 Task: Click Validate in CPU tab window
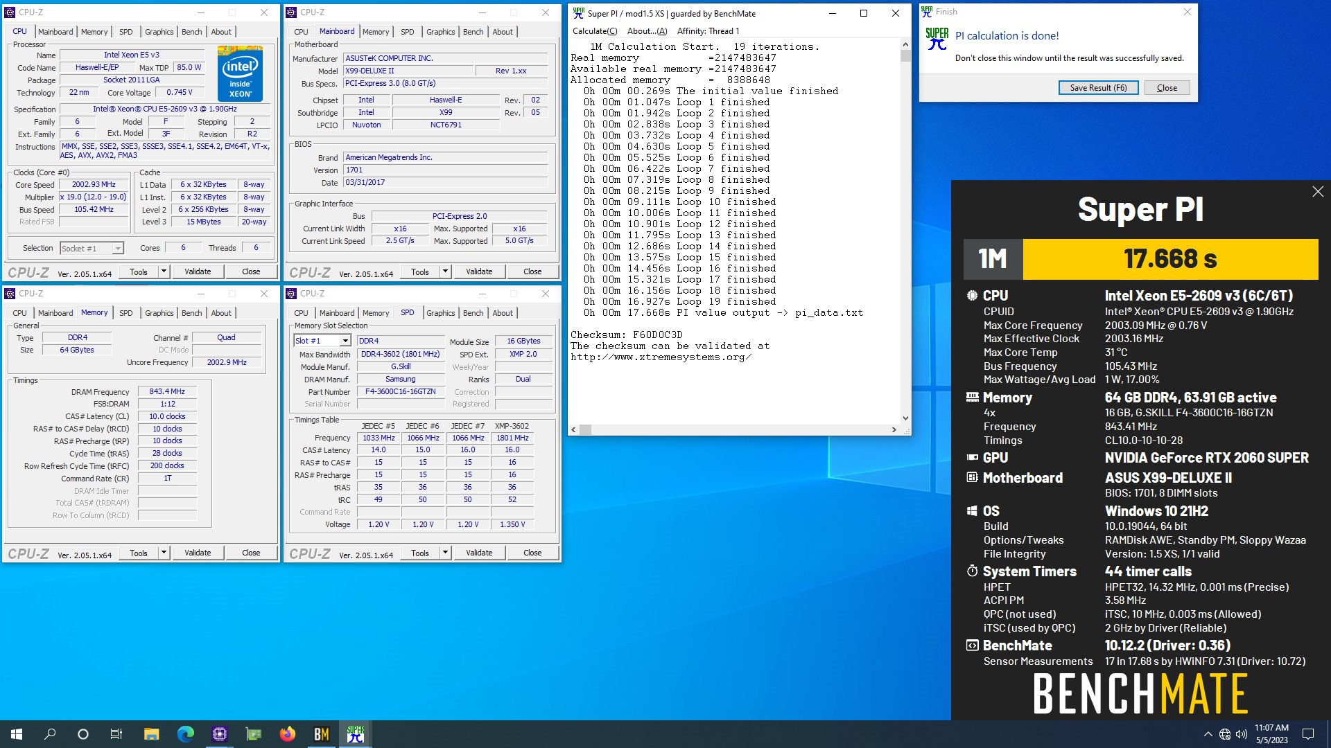point(198,271)
